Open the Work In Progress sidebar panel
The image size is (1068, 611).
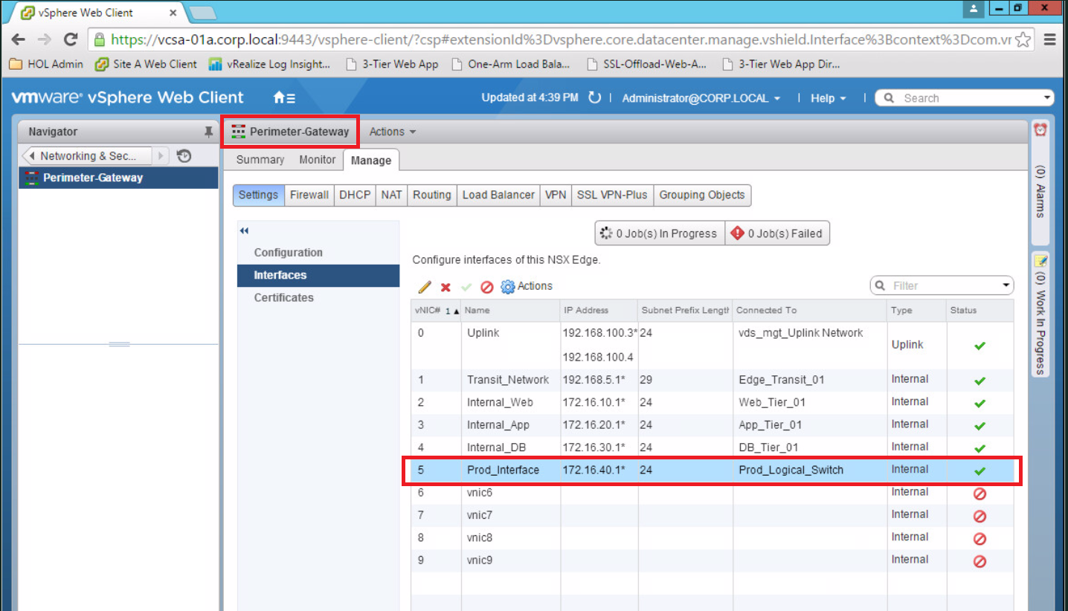pyautogui.click(x=1040, y=314)
